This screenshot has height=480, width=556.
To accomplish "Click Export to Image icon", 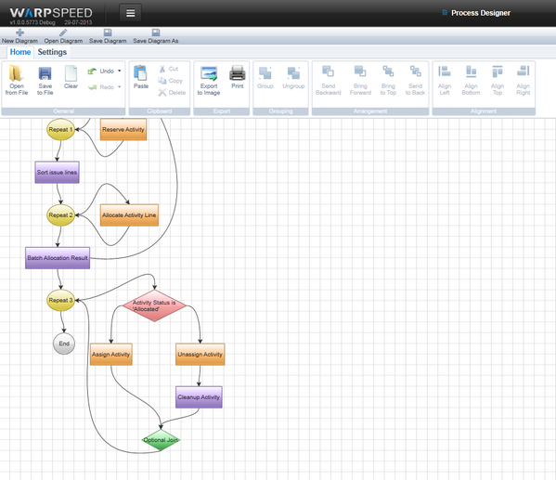I will pyautogui.click(x=209, y=73).
